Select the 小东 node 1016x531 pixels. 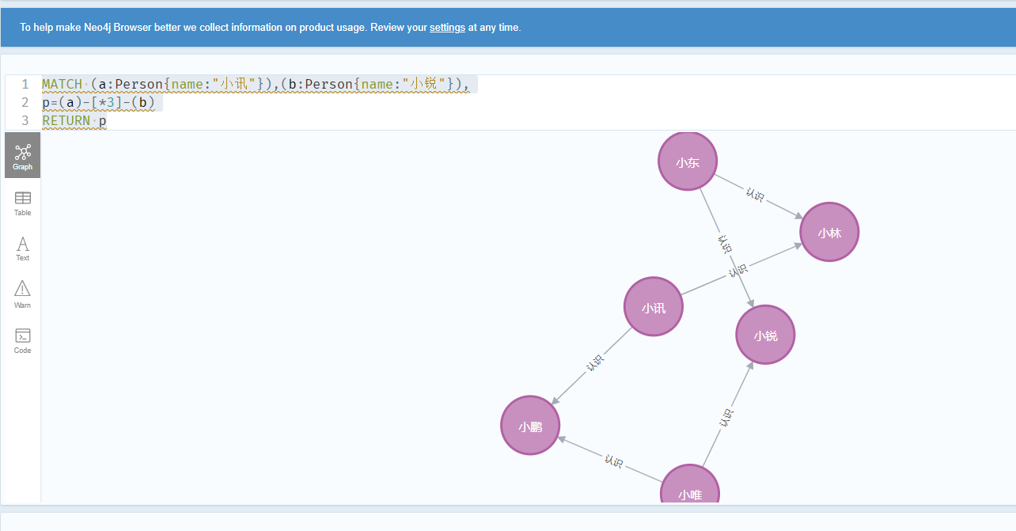687,162
